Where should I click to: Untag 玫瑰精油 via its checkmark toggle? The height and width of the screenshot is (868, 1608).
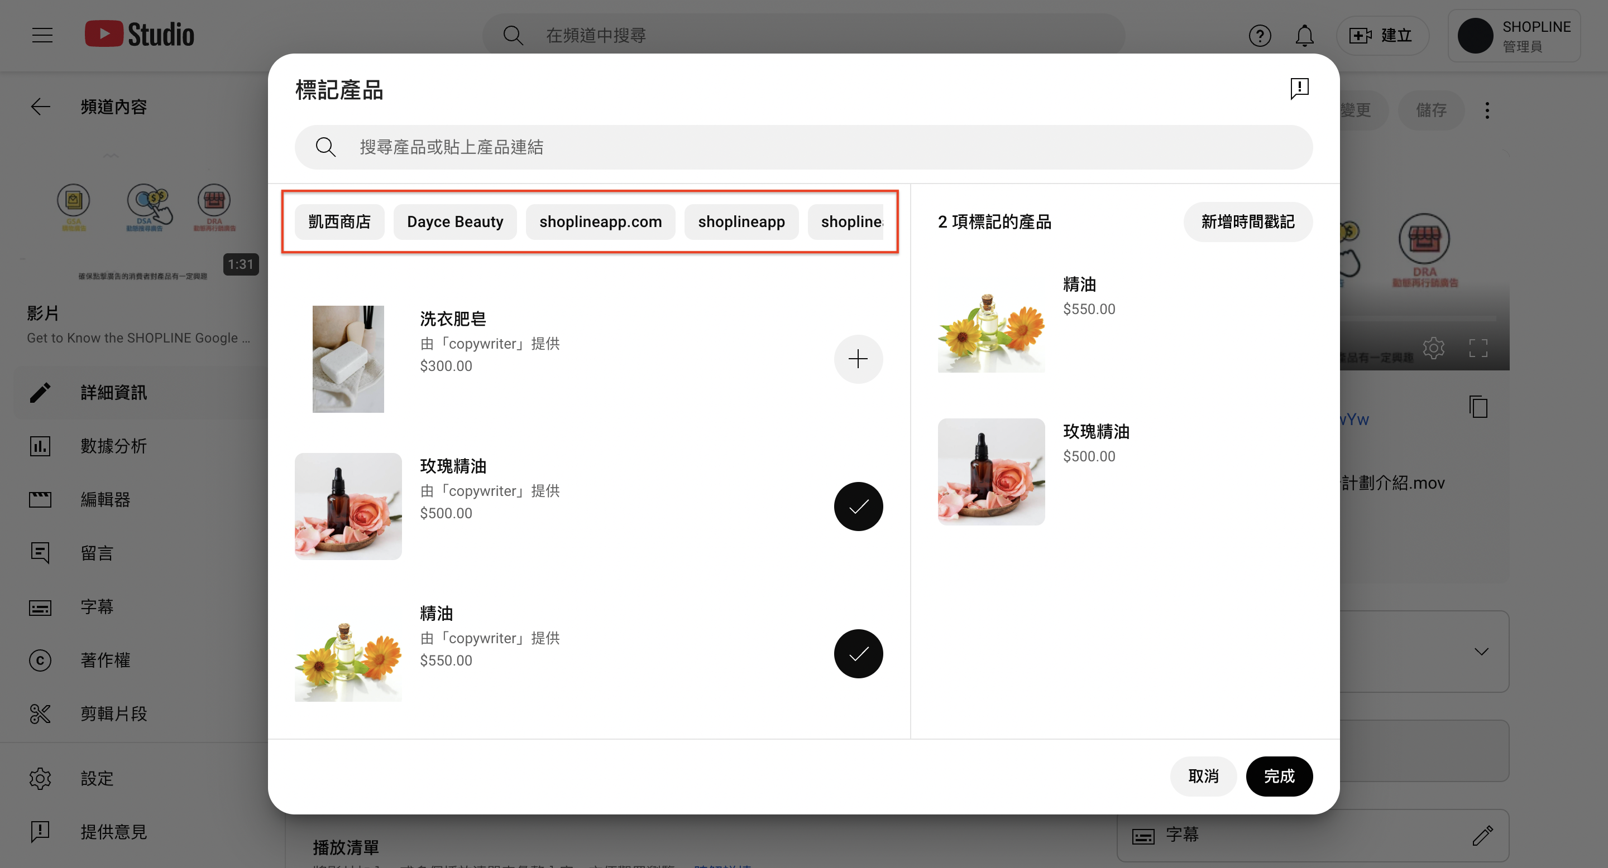pos(858,507)
